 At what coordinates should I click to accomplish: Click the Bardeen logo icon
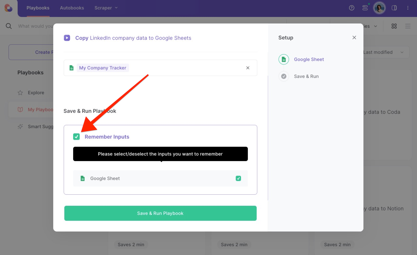(8, 8)
